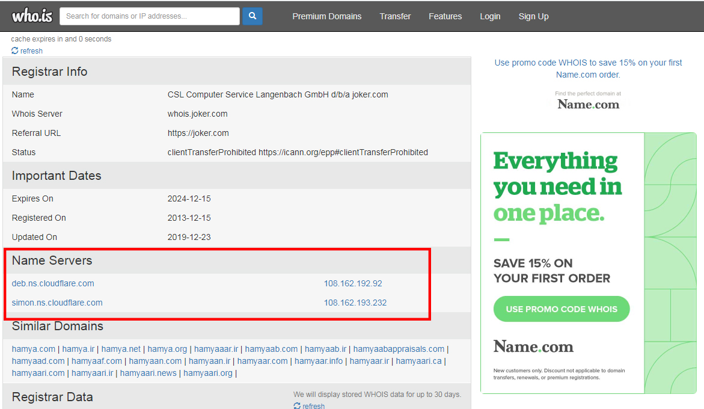Click the refresh icon near Registrar Data
Viewport: 704px width, 409px height.
(x=297, y=406)
